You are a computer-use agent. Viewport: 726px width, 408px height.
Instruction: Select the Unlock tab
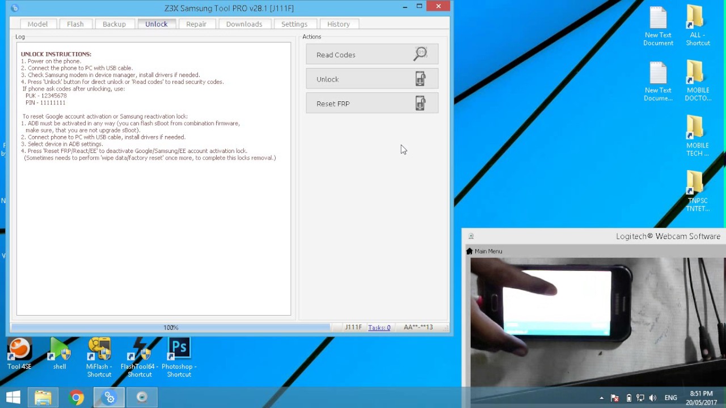[x=156, y=24]
